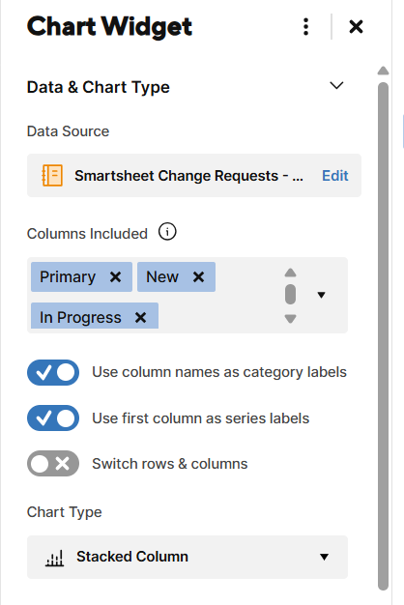Open the Columns Included dropdown arrow
Screen dimensions: 404x605
click(x=321, y=295)
